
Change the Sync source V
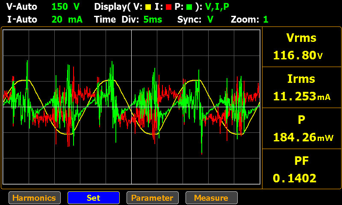coord(210,19)
